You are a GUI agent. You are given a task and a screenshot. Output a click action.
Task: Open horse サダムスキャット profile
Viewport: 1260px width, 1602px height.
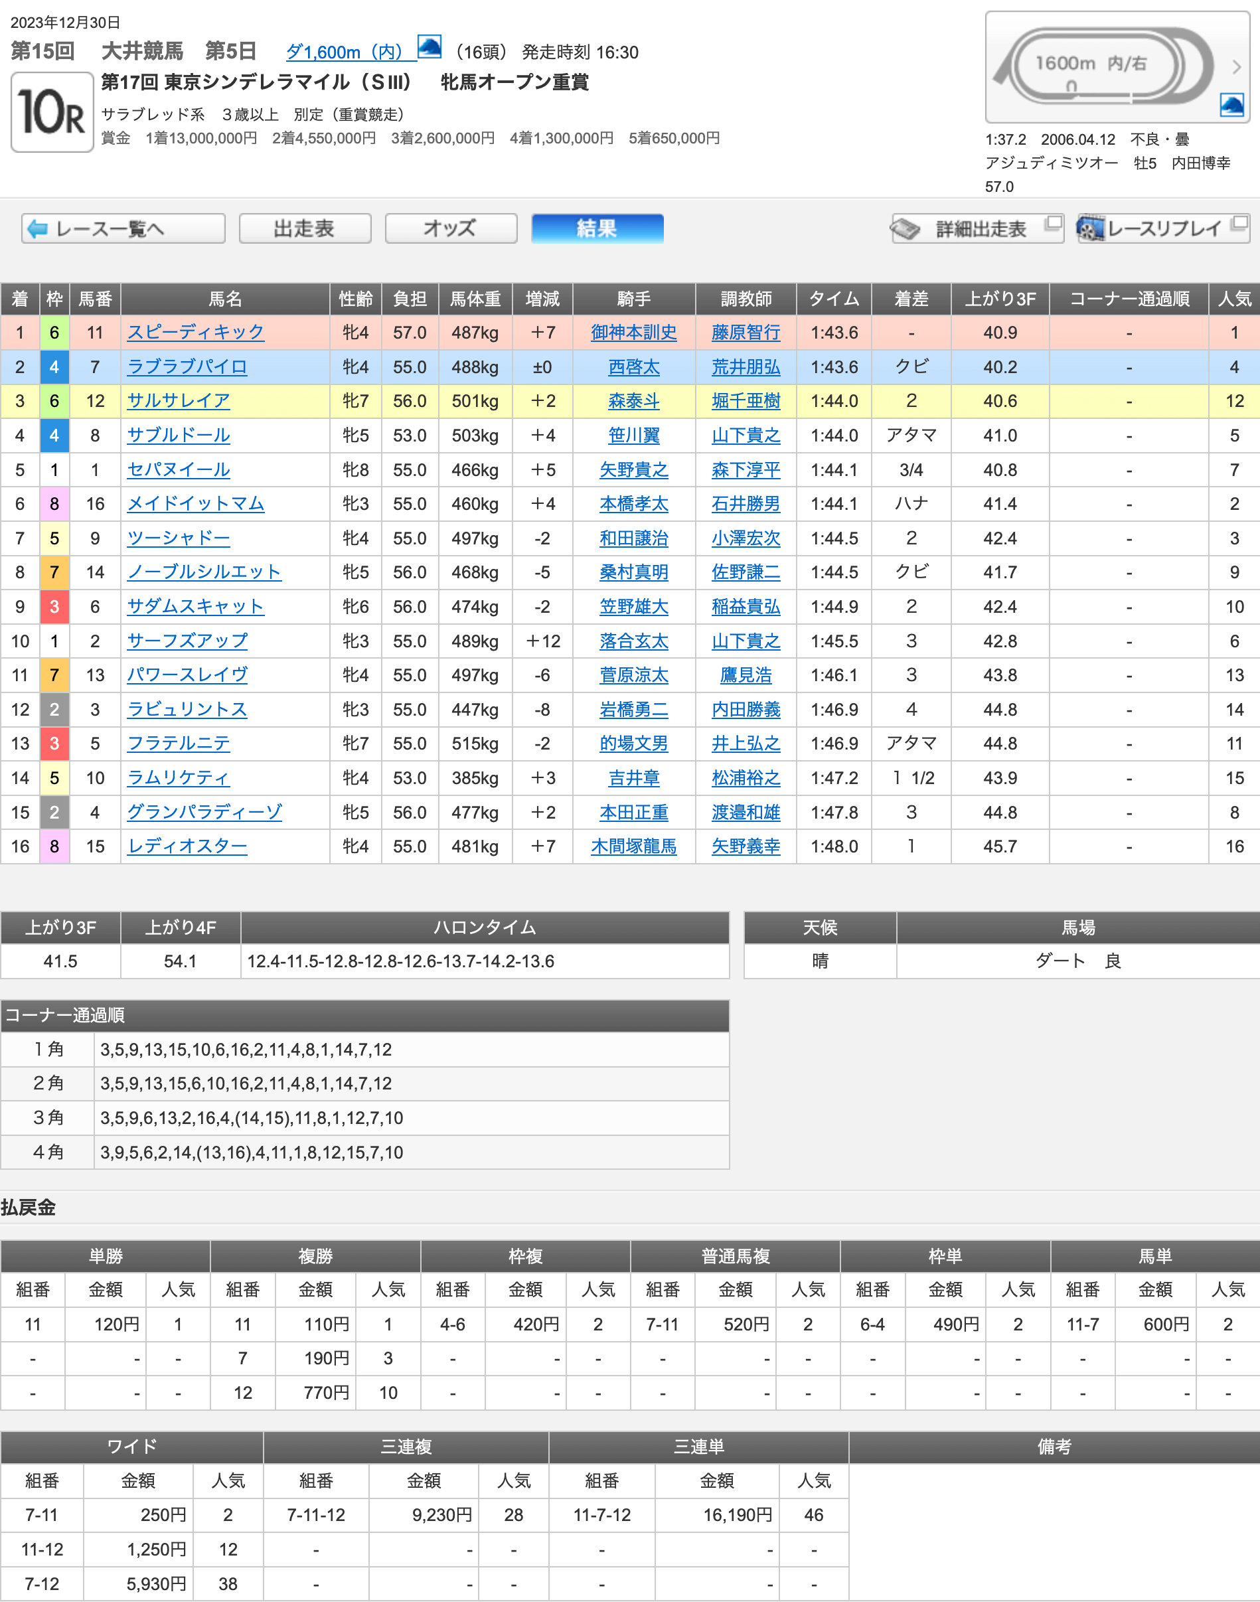pos(195,607)
